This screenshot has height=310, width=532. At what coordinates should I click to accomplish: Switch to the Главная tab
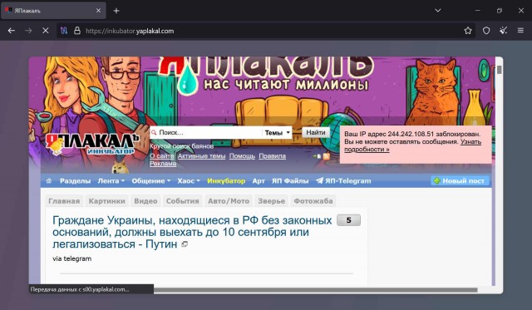64,201
